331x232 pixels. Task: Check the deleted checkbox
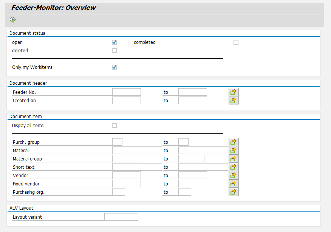pyautogui.click(x=114, y=50)
